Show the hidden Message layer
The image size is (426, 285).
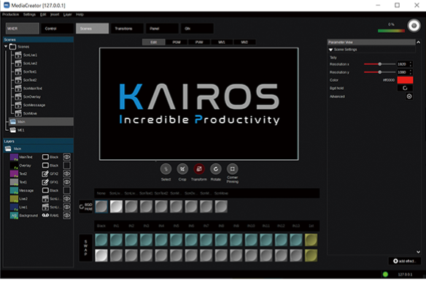[x=67, y=190]
